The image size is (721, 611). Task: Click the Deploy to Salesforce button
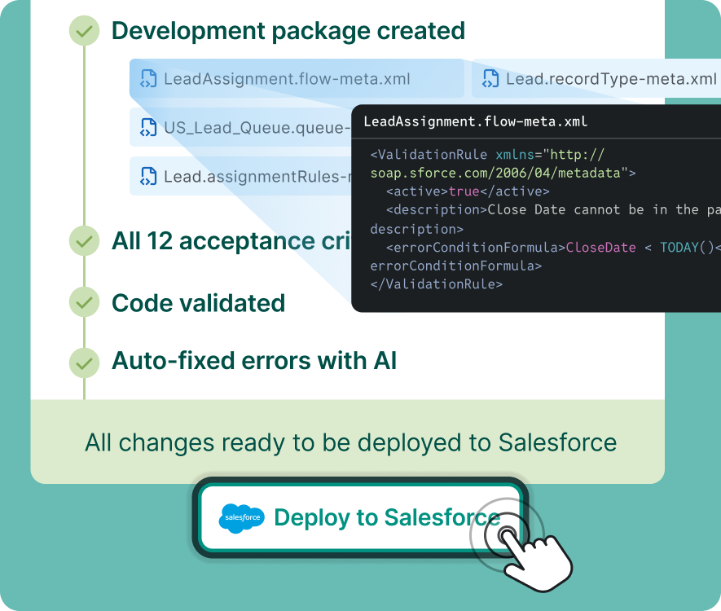pyautogui.click(x=360, y=517)
